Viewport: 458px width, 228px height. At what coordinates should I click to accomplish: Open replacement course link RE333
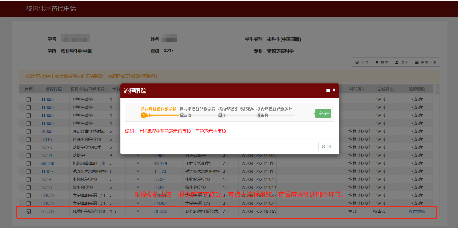tap(160, 211)
